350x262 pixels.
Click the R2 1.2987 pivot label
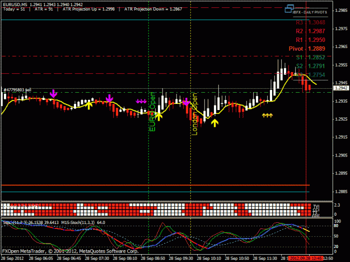[310, 31]
